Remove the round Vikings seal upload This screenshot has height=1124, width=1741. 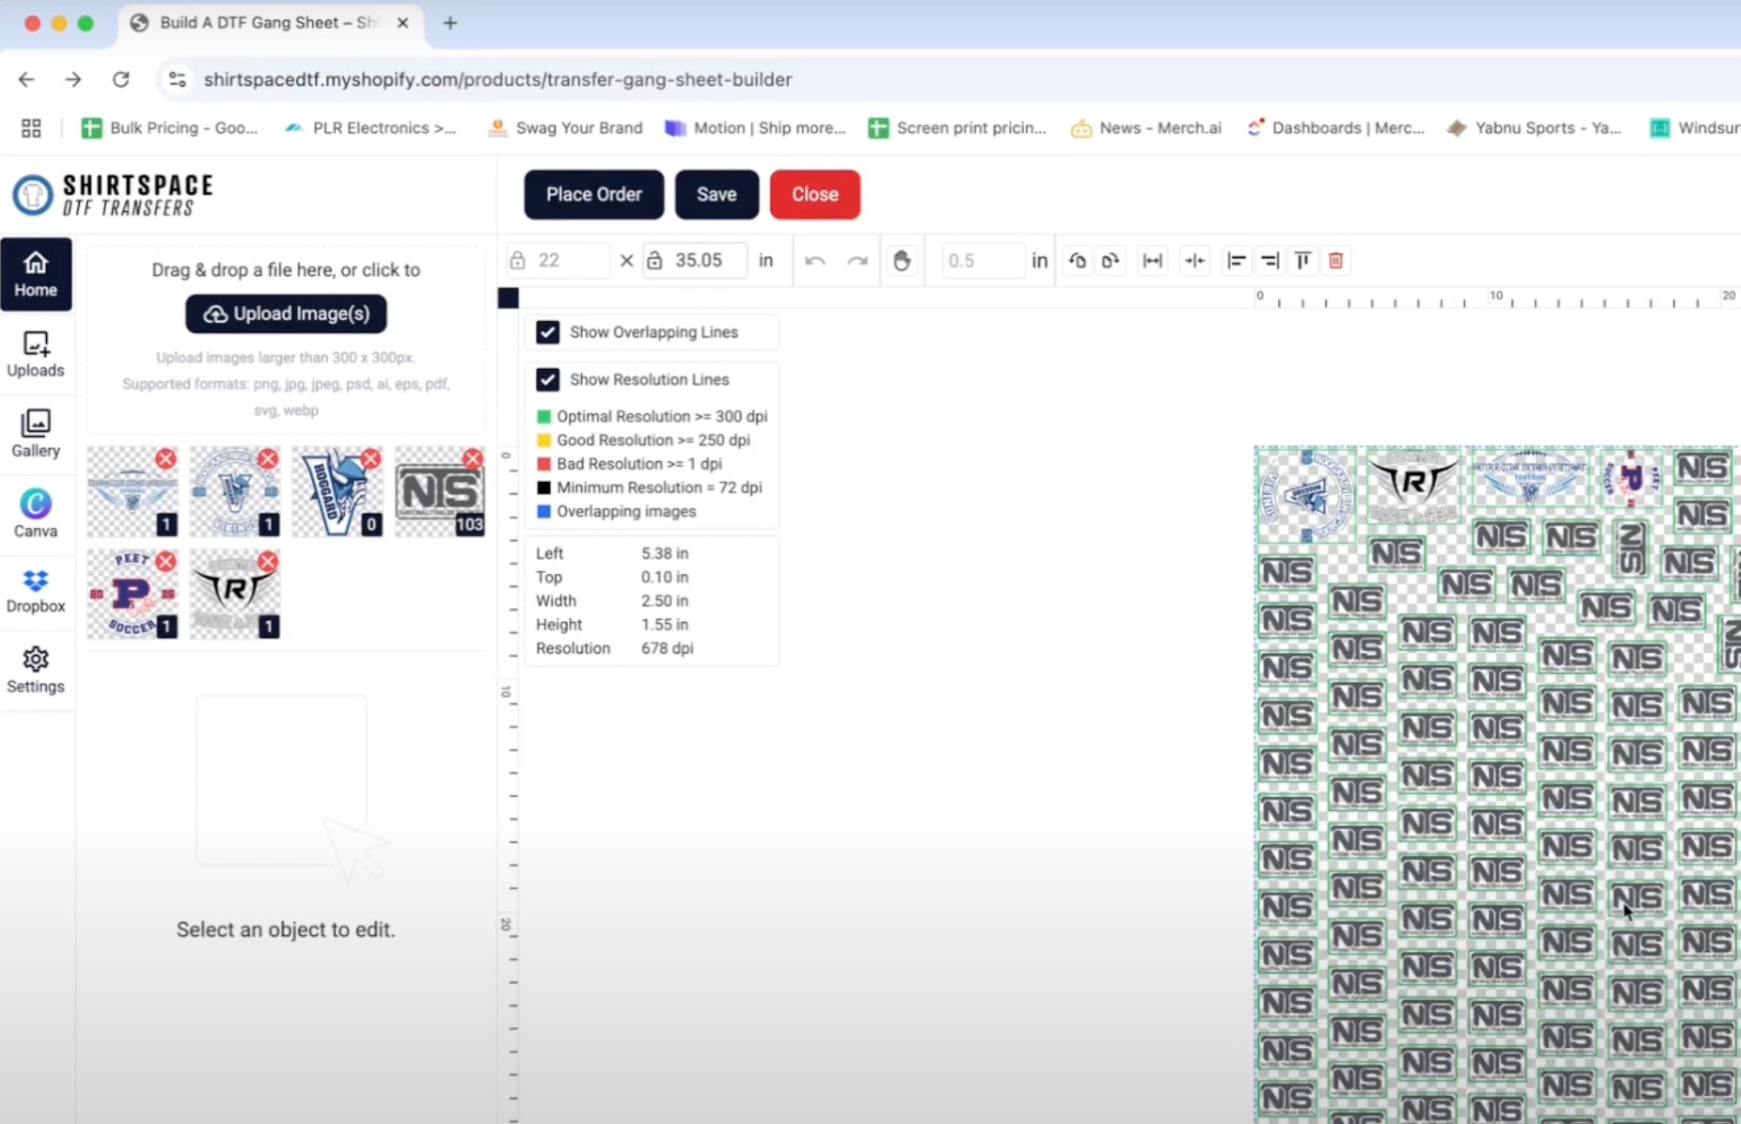pos(269,459)
